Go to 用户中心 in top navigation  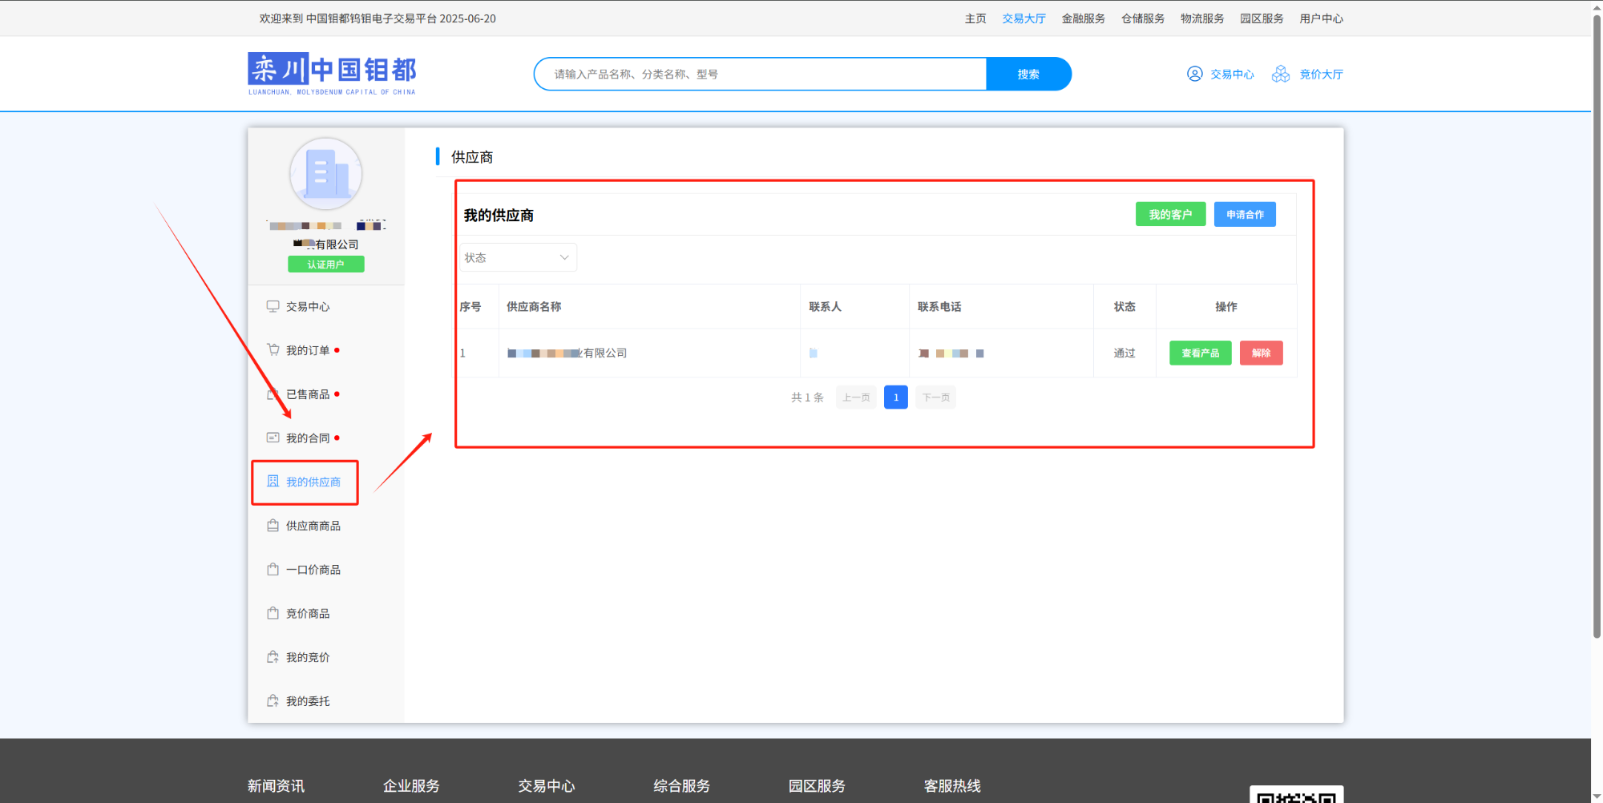coord(1321,18)
